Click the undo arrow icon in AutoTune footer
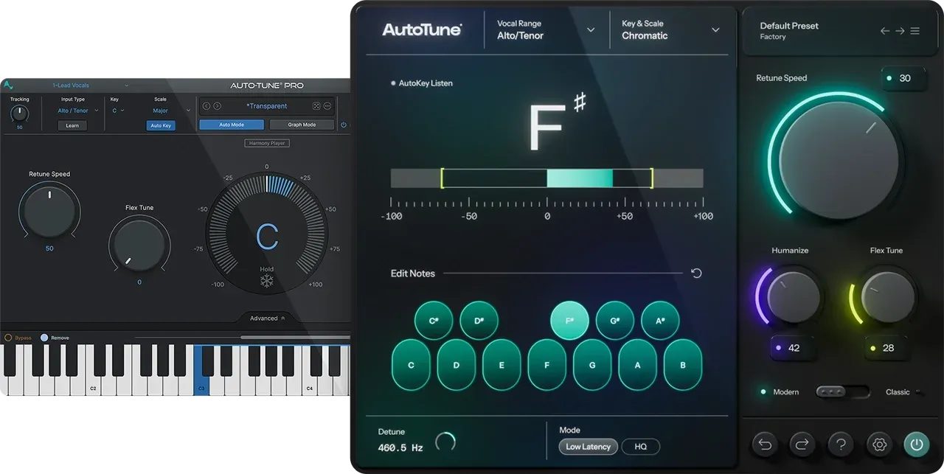This screenshot has height=474, width=944. (765, 445)
